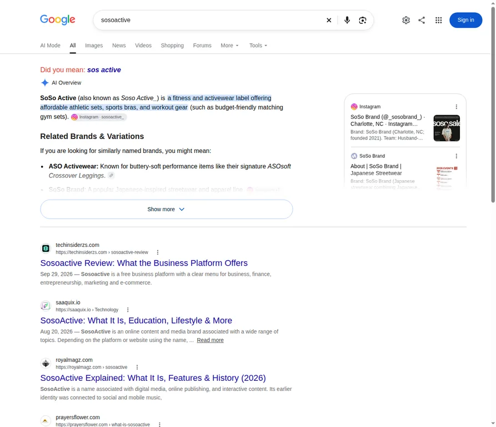Viewport: 496px width, 427px height.
Task: Click the AI Overview sparkle icon
Action: (44, 83)
